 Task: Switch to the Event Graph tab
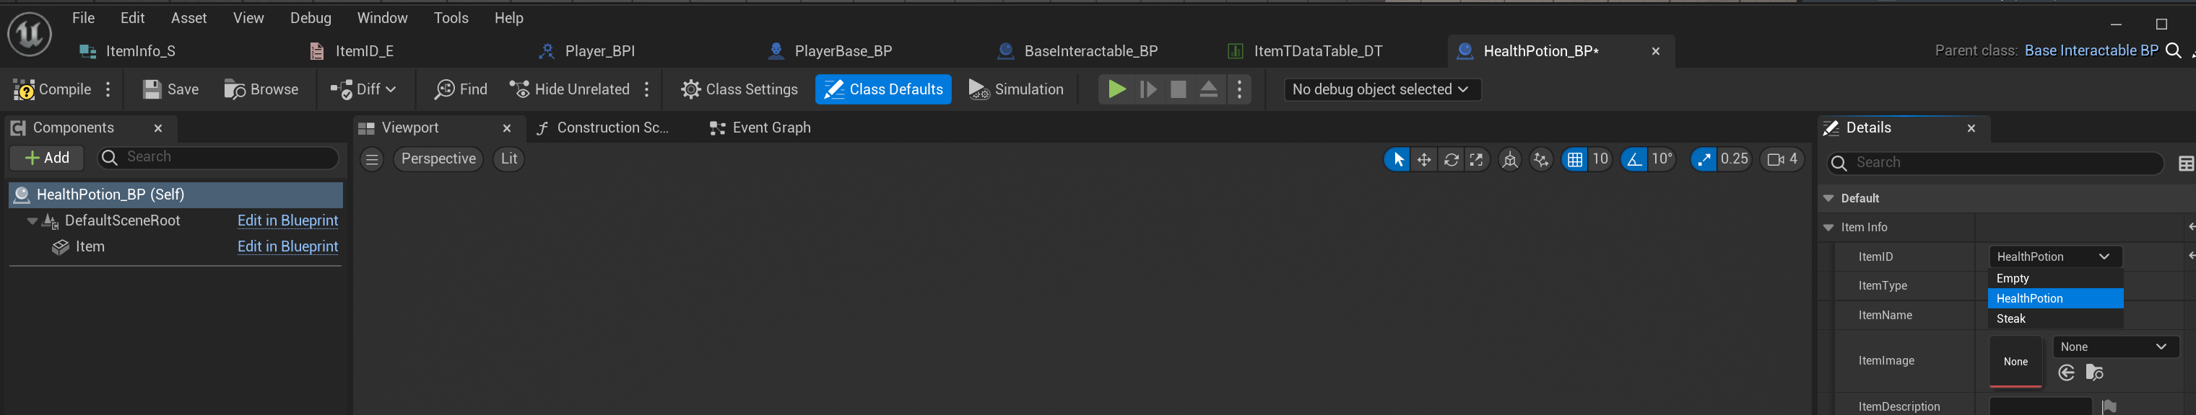[760, 128]
